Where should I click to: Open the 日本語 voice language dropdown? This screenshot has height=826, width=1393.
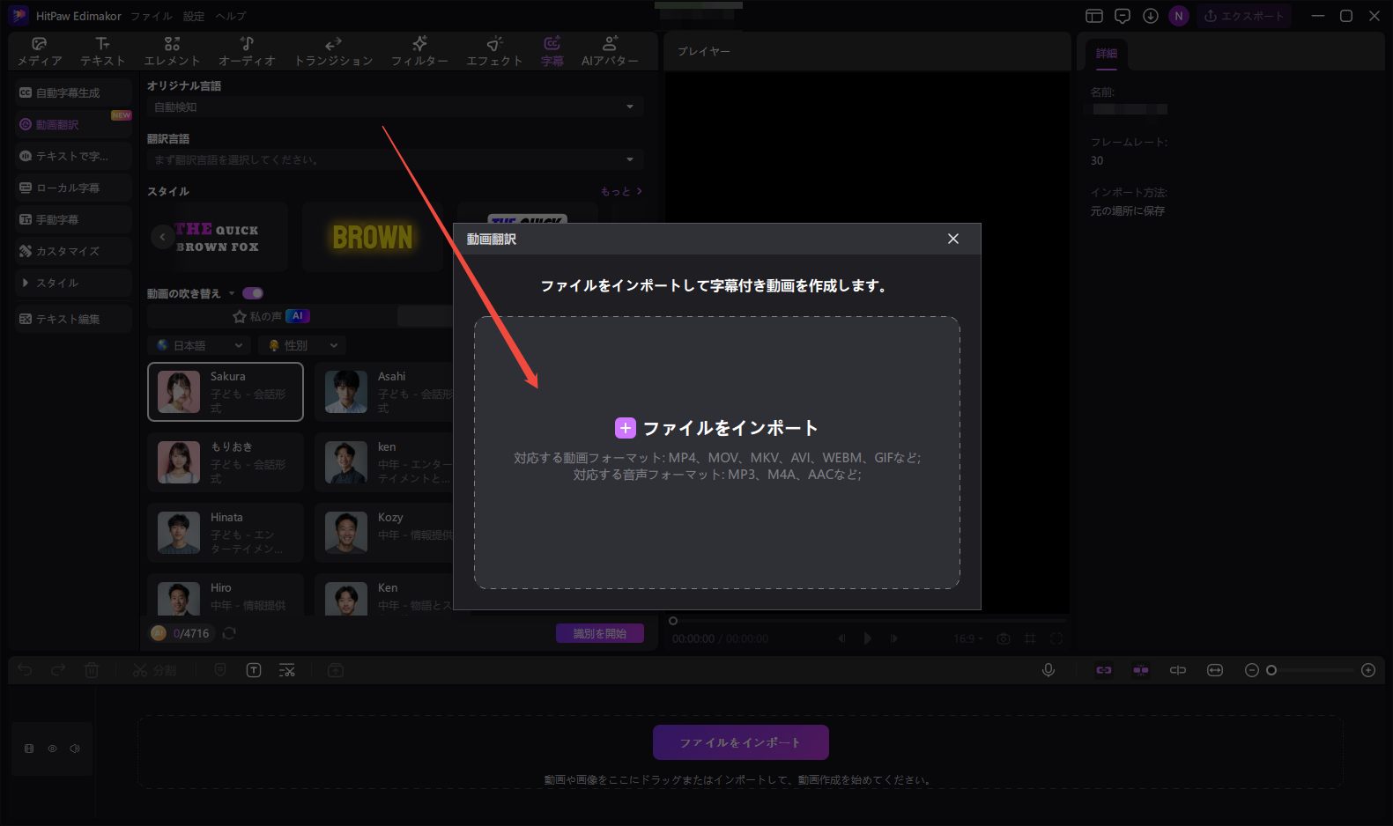tap(199, 345)
